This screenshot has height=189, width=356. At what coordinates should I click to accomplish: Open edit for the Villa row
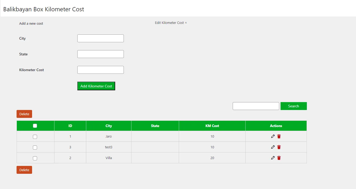(x=273, y=158)
